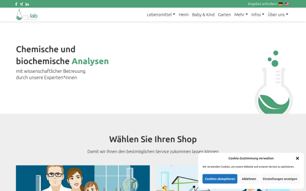Select the business shop image with crane
This screenshot has height=191, width=306.
[176, 178]
